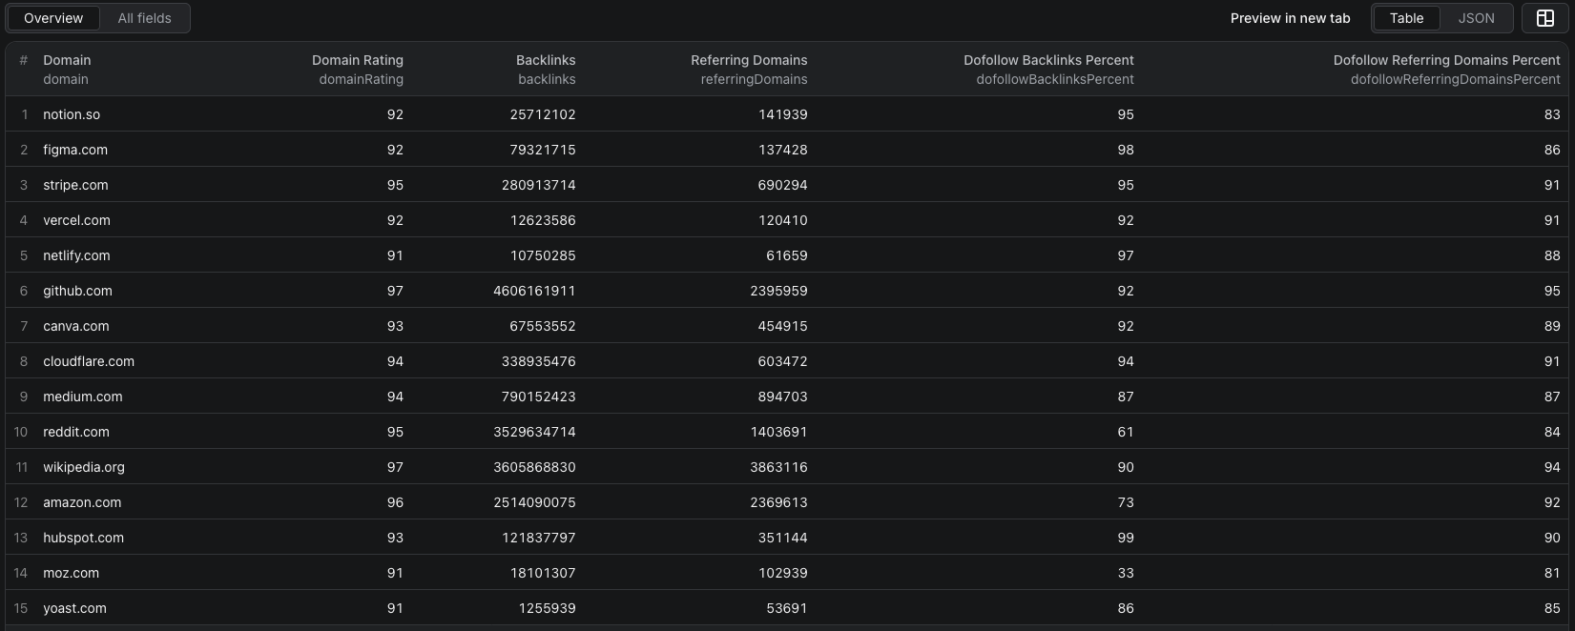Select the yoast.com domain cell
Viewport: 1575px width, 631px height.
pos(74,608)
